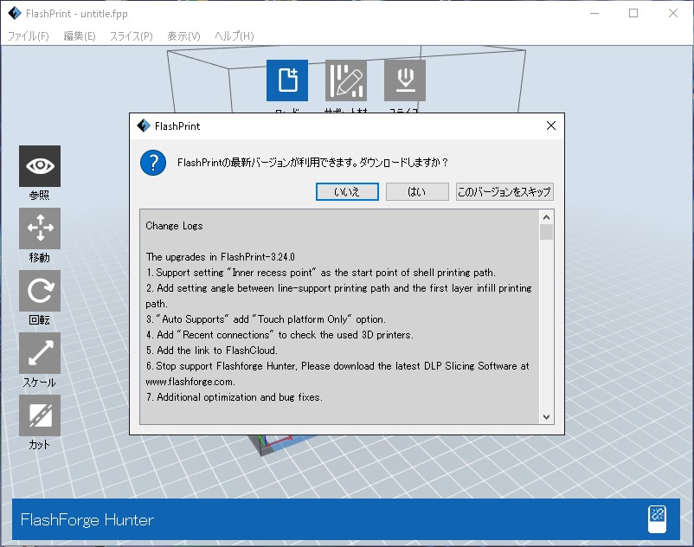Open the スライス(P) menu
694x547 pixels.
131,36
